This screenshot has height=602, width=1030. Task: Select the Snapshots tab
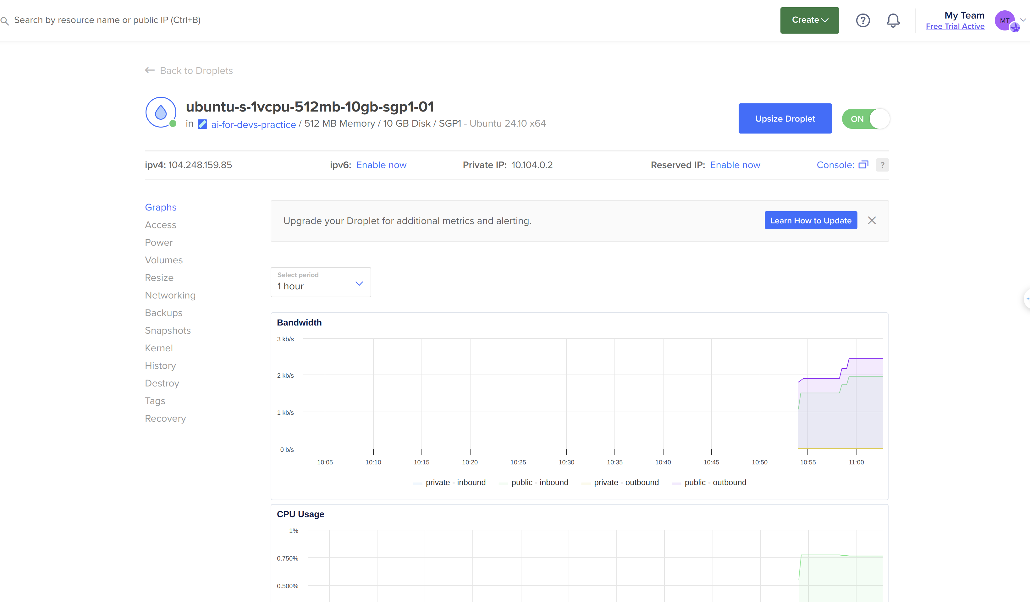(168, 330)
